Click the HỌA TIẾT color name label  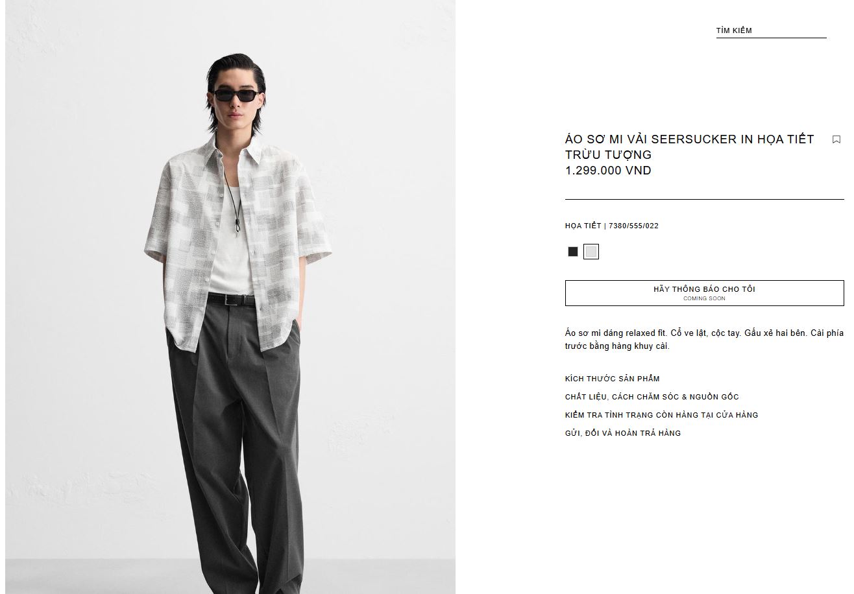point(583,226)
